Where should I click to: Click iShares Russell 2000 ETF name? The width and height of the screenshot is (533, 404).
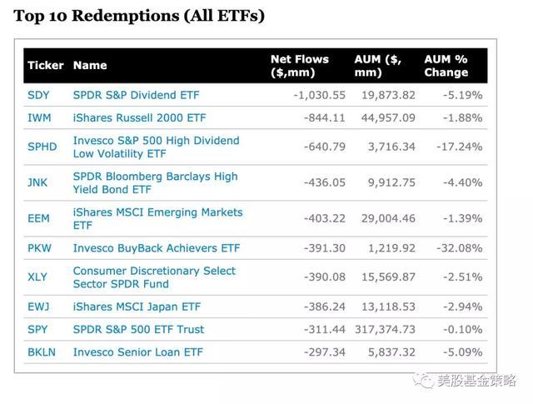click(139, 118)
